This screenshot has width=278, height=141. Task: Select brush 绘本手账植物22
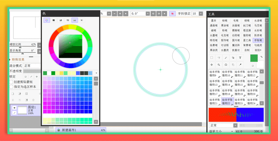tap(228, 102)
